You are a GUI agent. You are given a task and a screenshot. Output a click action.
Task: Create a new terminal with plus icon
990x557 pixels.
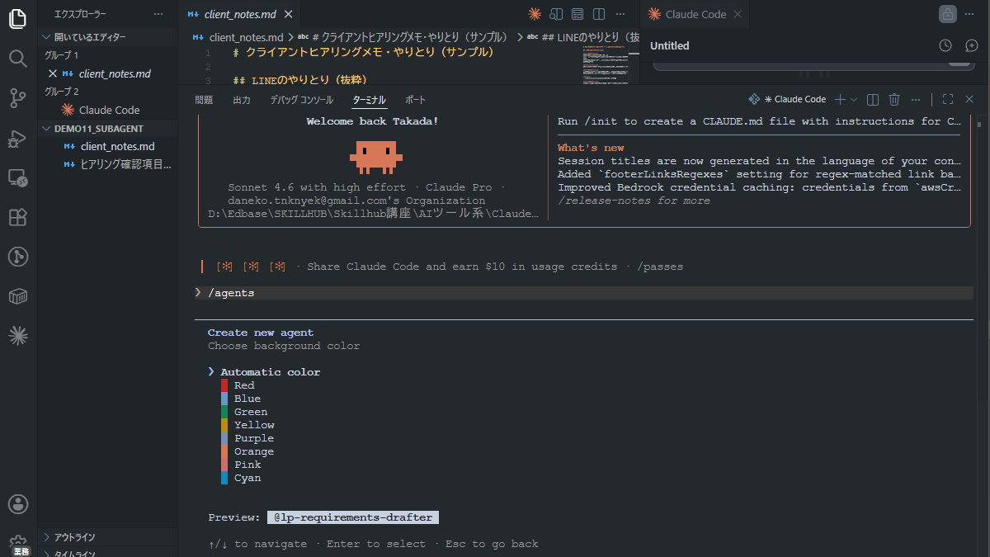[840, 99]
